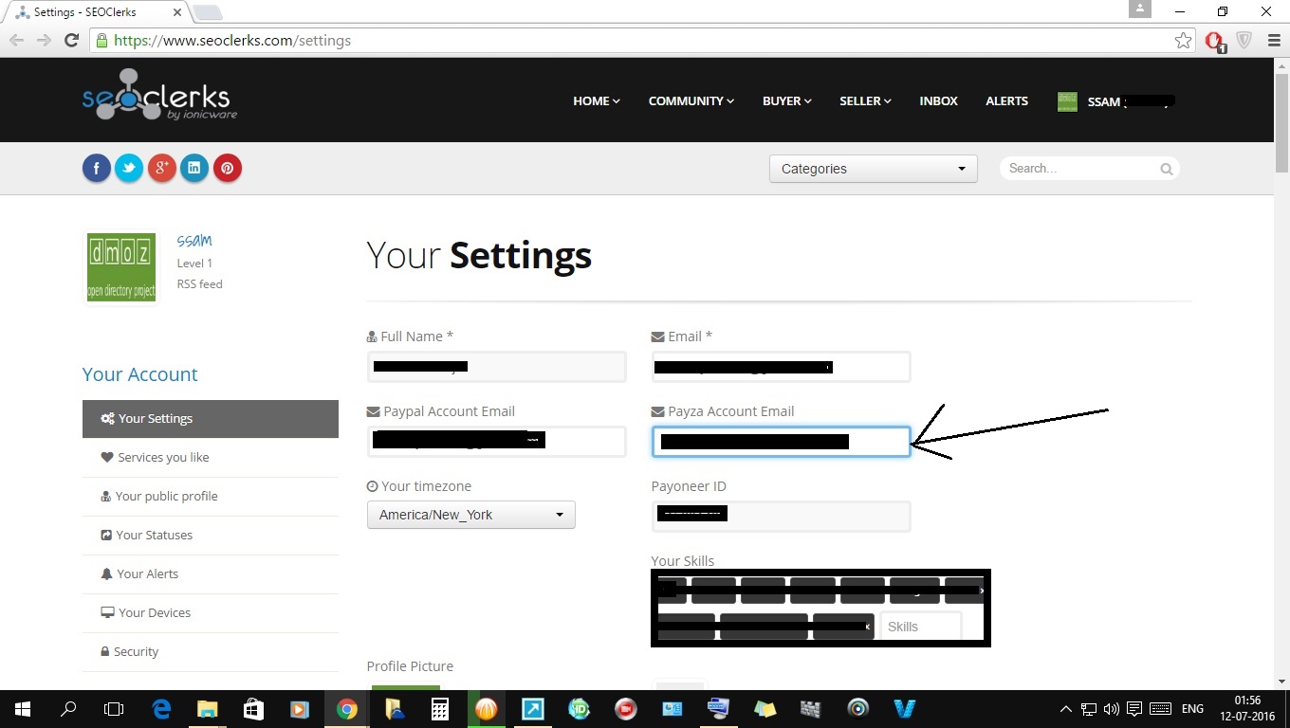Click the user avatar in the top navigation

1067,101
